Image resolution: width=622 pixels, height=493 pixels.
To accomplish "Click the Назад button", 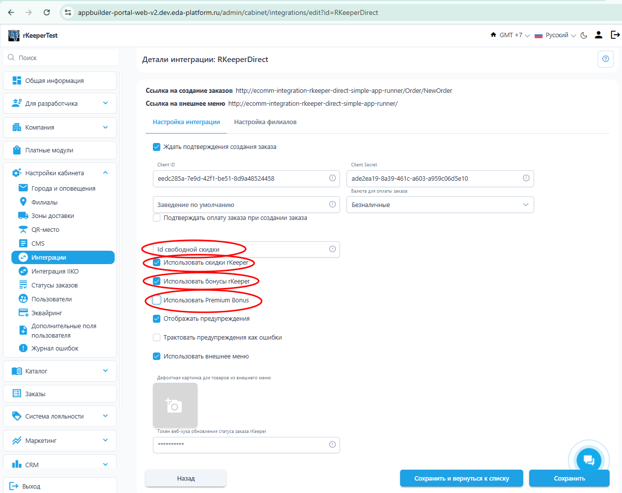I will pyautogui.click(x=186, y=478).
